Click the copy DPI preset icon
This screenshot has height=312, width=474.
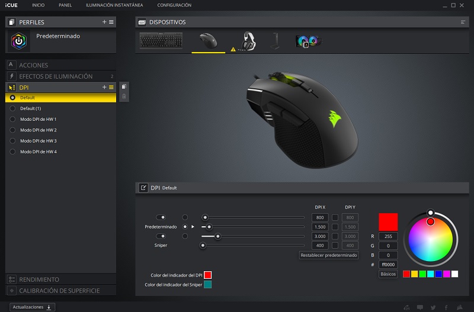click(x=124, y=86)
